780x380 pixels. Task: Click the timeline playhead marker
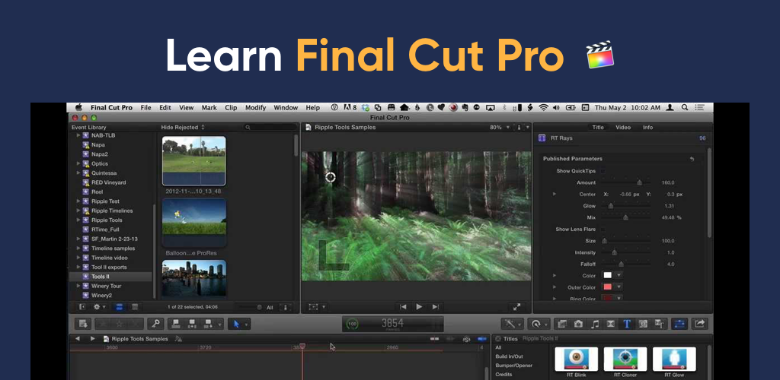pos(302,347)
